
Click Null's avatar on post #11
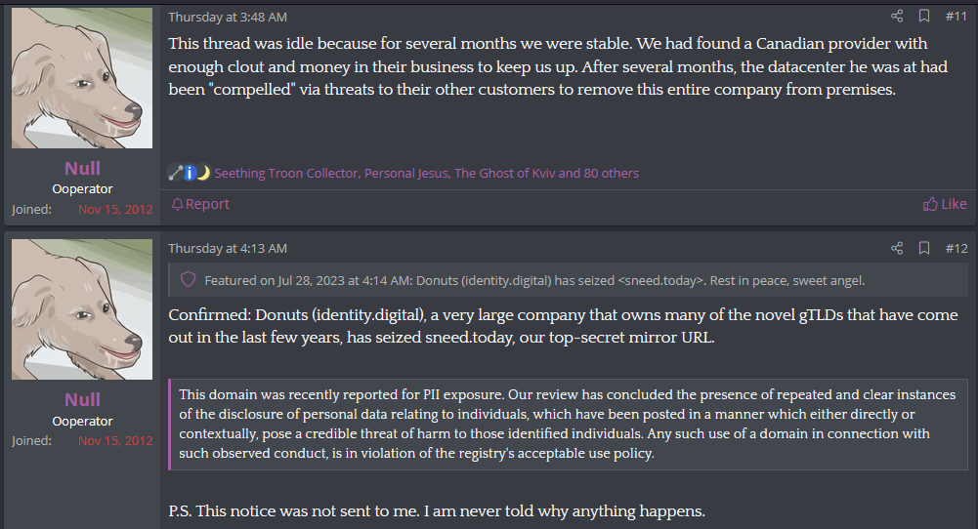[82, 78]
